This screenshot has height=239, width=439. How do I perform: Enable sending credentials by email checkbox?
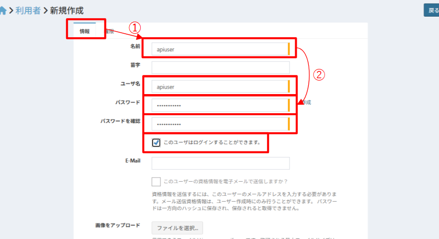pyautogui.click(x=156, y=182)
